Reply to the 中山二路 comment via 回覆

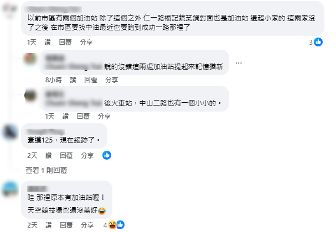tap(83, 117)
